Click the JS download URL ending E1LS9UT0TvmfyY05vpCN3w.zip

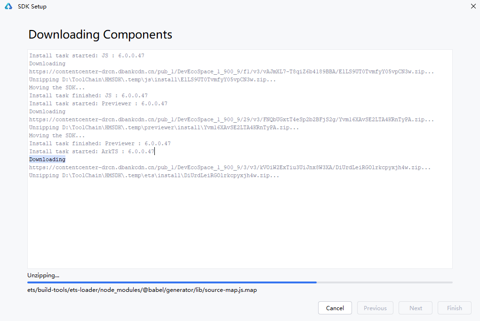pyautogui.click(x=232, y=71)
